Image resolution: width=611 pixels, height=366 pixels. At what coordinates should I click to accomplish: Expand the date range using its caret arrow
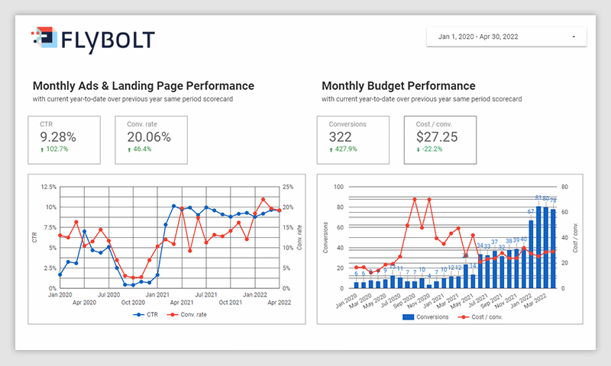[x=574, y=36]
